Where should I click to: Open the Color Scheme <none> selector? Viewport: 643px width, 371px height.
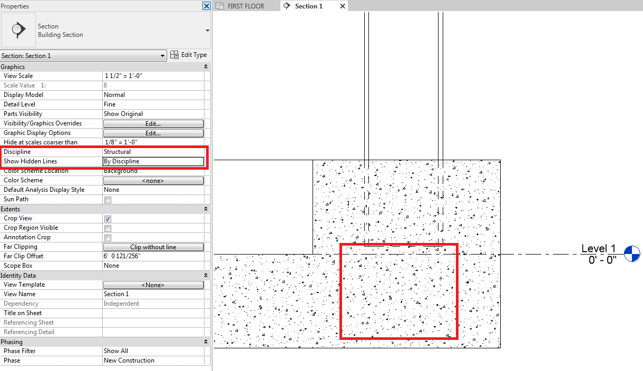(x=153, y=180)
